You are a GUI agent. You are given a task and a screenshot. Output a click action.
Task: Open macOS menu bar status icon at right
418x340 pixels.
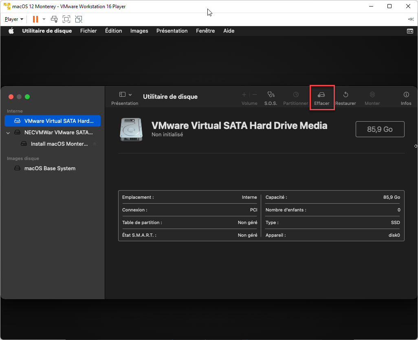[410, 31]
